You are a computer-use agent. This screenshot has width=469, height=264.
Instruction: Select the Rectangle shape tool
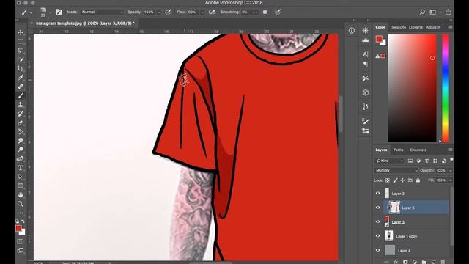coord(21,186)
